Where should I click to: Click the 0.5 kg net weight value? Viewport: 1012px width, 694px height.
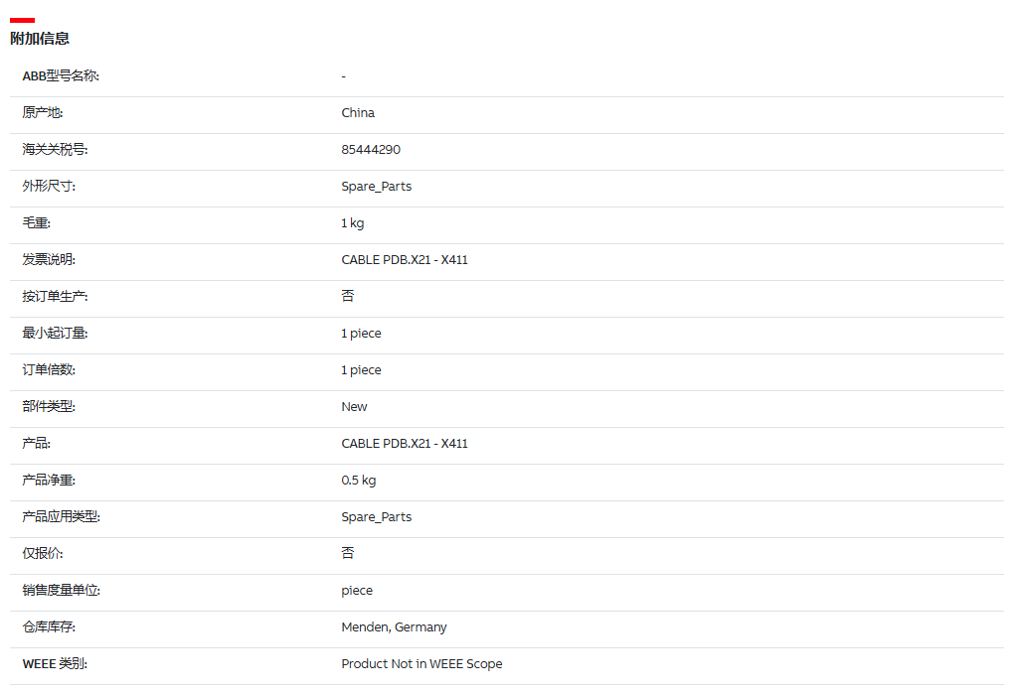tap(358, 481)
